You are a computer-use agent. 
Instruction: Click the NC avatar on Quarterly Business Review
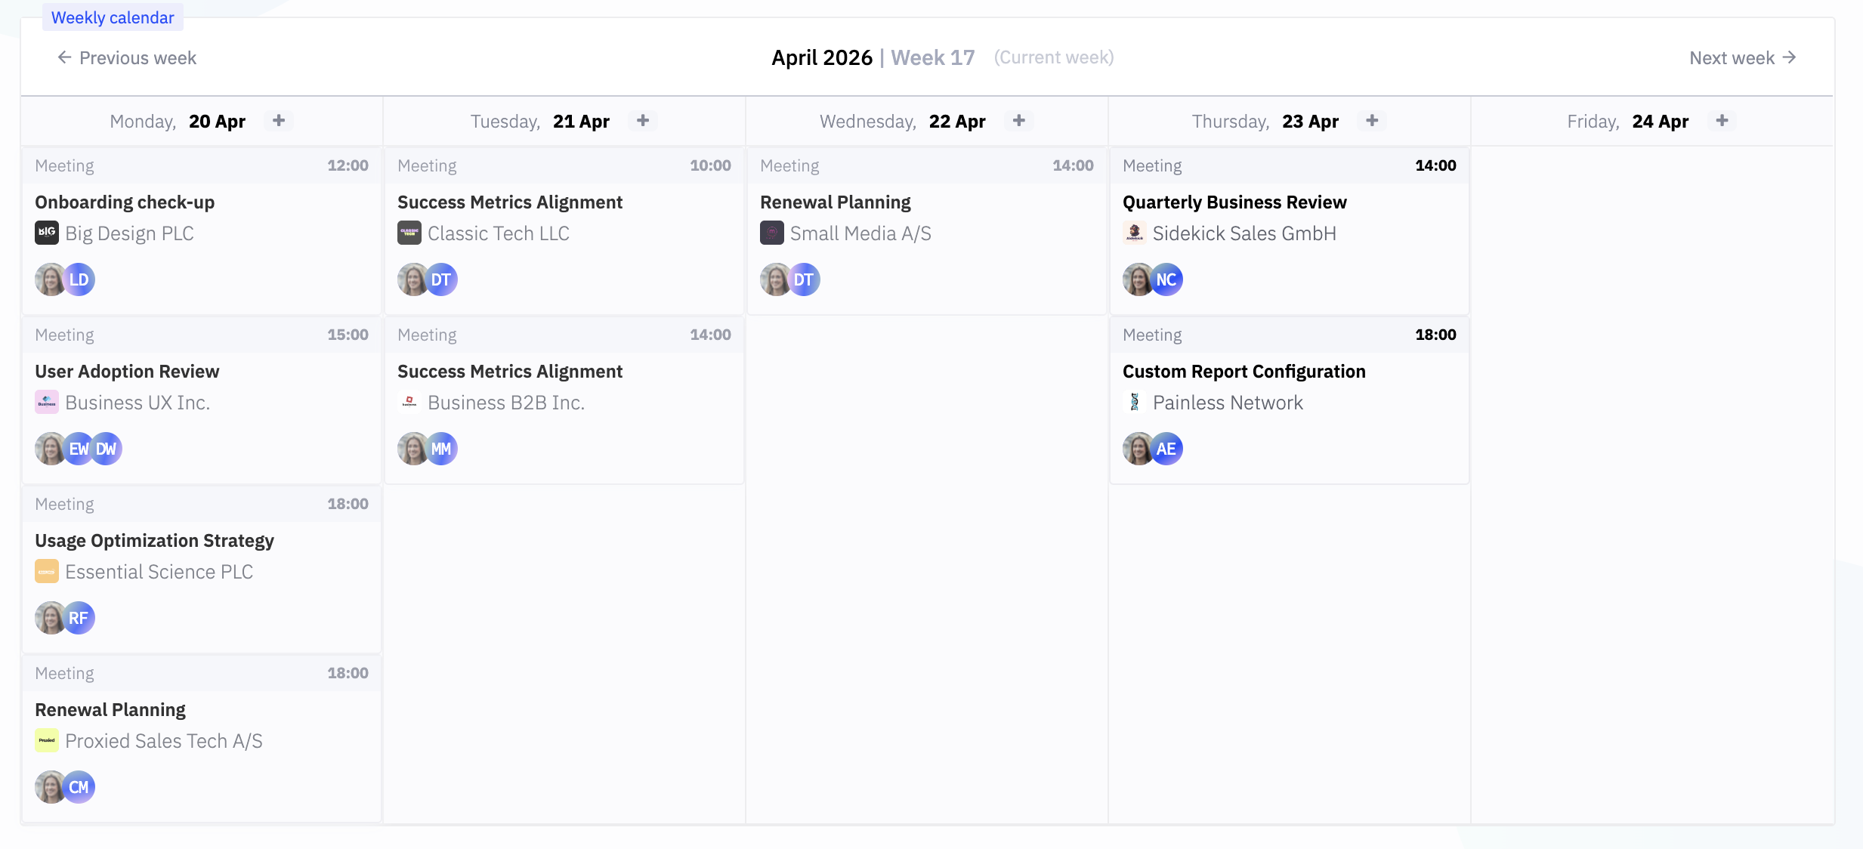pyautogui.click(x=1166, y=279)
